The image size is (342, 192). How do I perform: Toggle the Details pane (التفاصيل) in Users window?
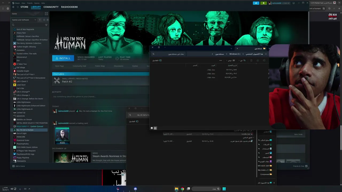coord(157,61)
